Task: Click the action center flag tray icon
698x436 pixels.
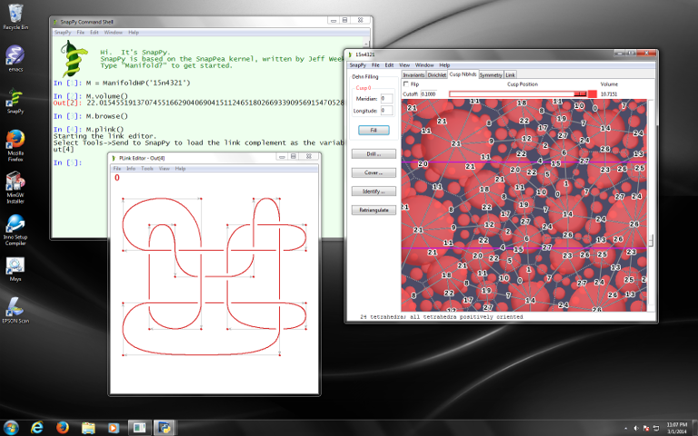Action: (x=646, y=429)
